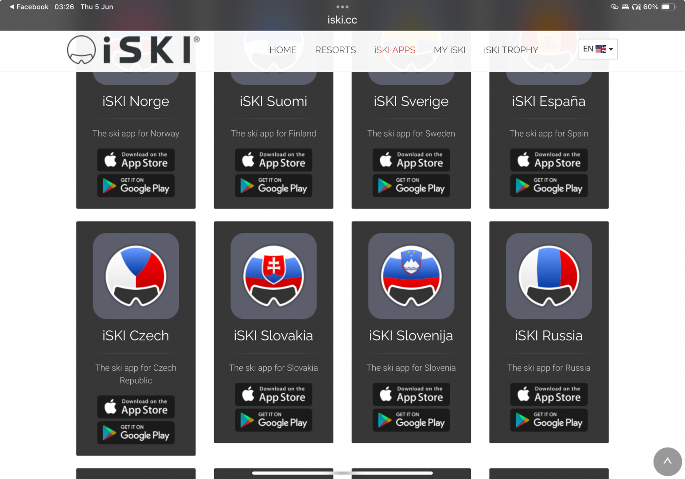The height and width of the screenshot is (479, 685).
Task: Tap the iSKI Slovakia helmet app icon
Action: (x=273, y=276)
